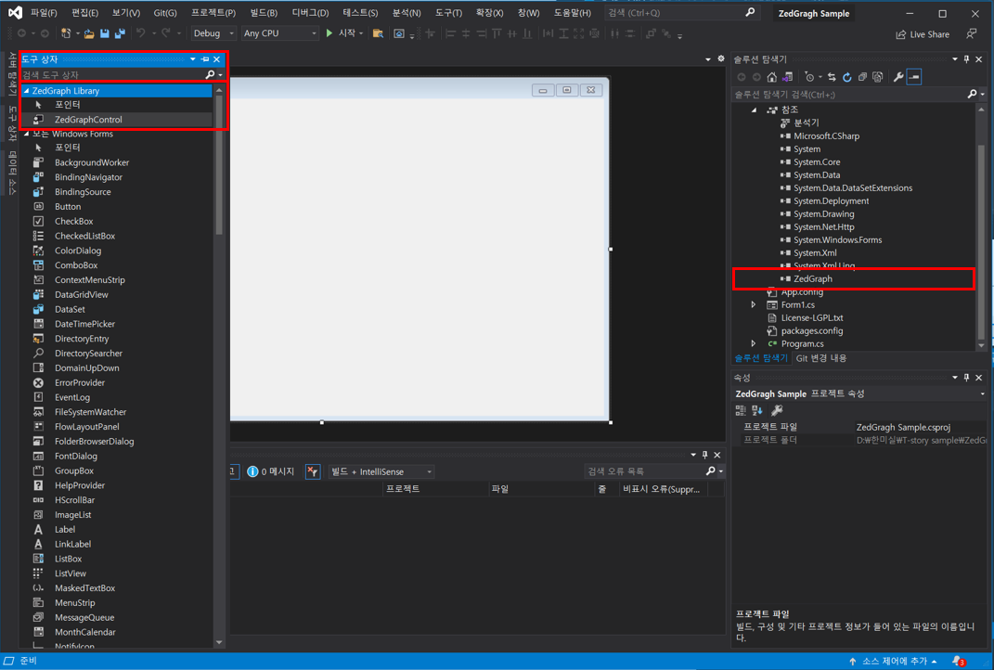Collapse the ZedGraph Library toolbox group
This screenshot has height=670, width=994.
(27, 91)
